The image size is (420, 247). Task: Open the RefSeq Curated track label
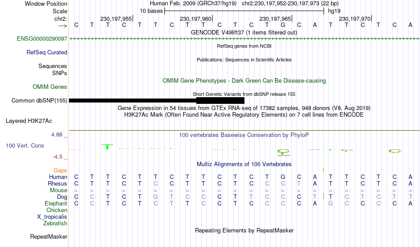coord(46,53)
